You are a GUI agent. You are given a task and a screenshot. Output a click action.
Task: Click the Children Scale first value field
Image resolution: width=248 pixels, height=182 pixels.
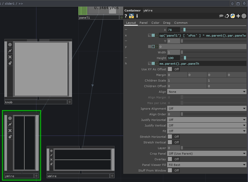click(187, 81)
